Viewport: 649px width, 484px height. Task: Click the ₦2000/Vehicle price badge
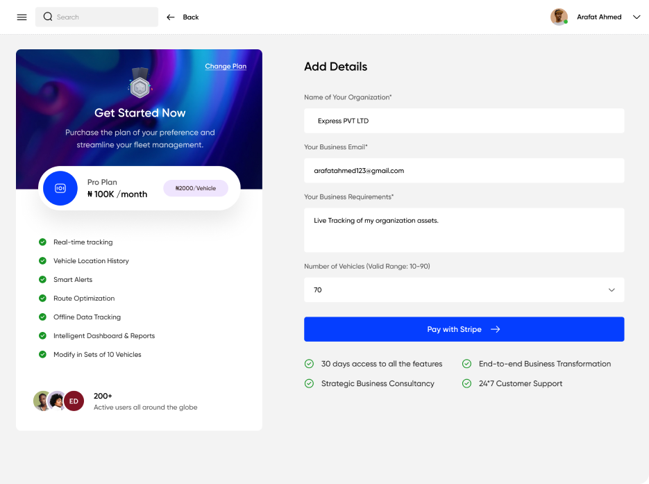tap(196, 188)
